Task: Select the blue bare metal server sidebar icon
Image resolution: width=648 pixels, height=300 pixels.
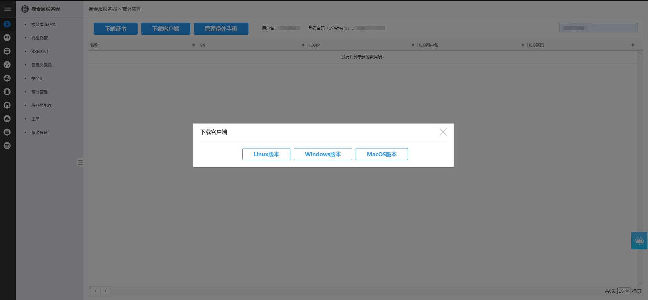Action: click(7, 24)
